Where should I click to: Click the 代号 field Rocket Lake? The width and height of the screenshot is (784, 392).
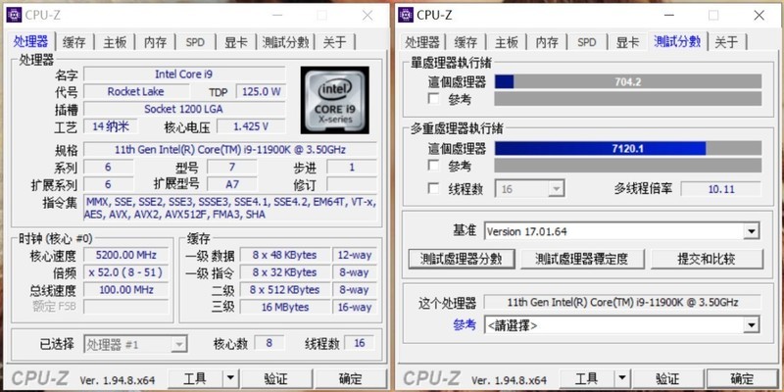click(x=135, y=91)
